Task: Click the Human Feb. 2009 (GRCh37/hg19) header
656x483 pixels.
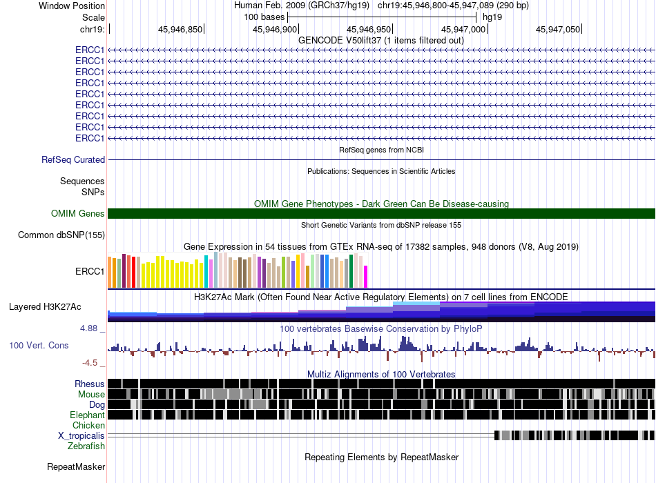Action: click(x=302, y=6)
